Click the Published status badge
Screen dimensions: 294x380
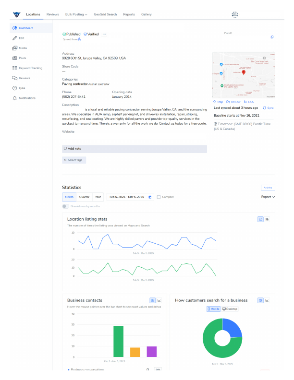[71, 34]
